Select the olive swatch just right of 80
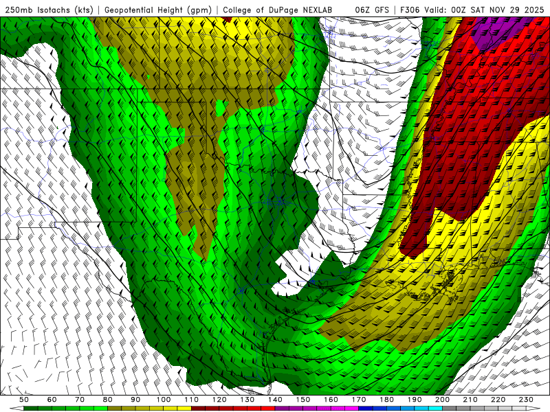 pyautogui.click(x=114, y=409)
